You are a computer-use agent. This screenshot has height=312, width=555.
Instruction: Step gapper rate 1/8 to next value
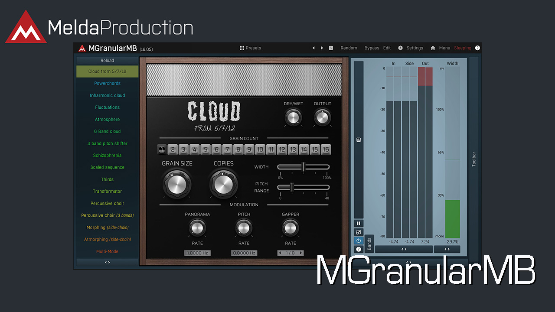(x=301, y=253)
